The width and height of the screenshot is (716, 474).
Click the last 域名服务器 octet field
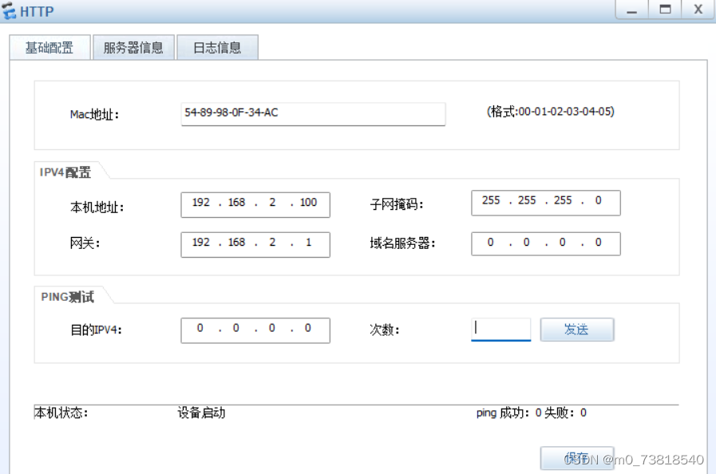tap(600, 243)
